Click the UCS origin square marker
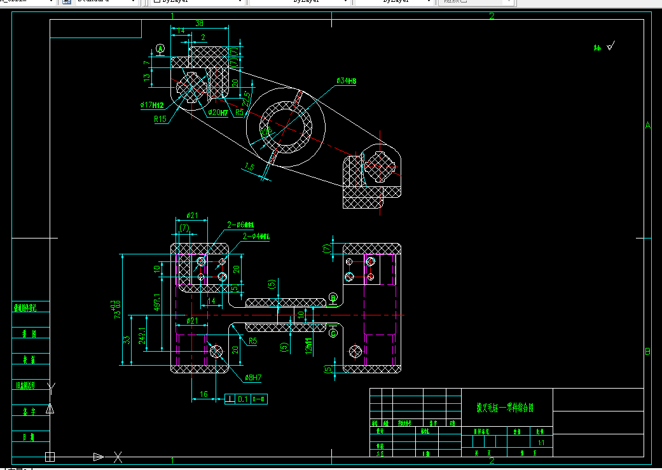The height and width of the screenshot is (470, 662). tap(50, 457)
